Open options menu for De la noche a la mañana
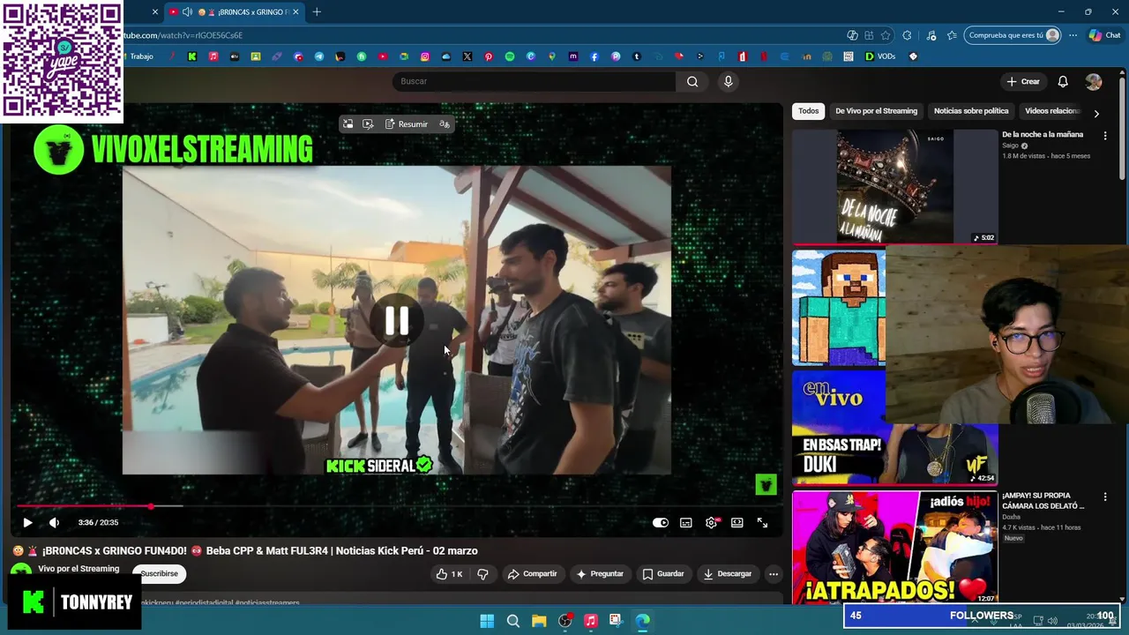1129x635 pixels. click(1105, 135)
